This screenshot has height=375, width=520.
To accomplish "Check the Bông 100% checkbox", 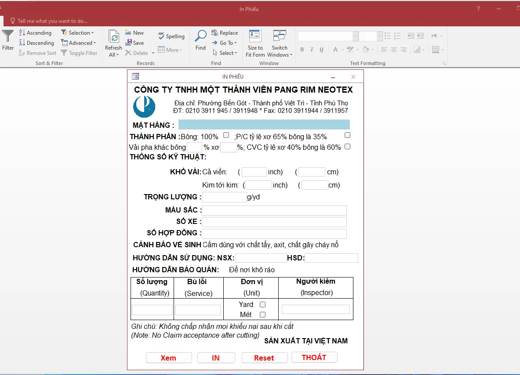I will click(226, 135).
